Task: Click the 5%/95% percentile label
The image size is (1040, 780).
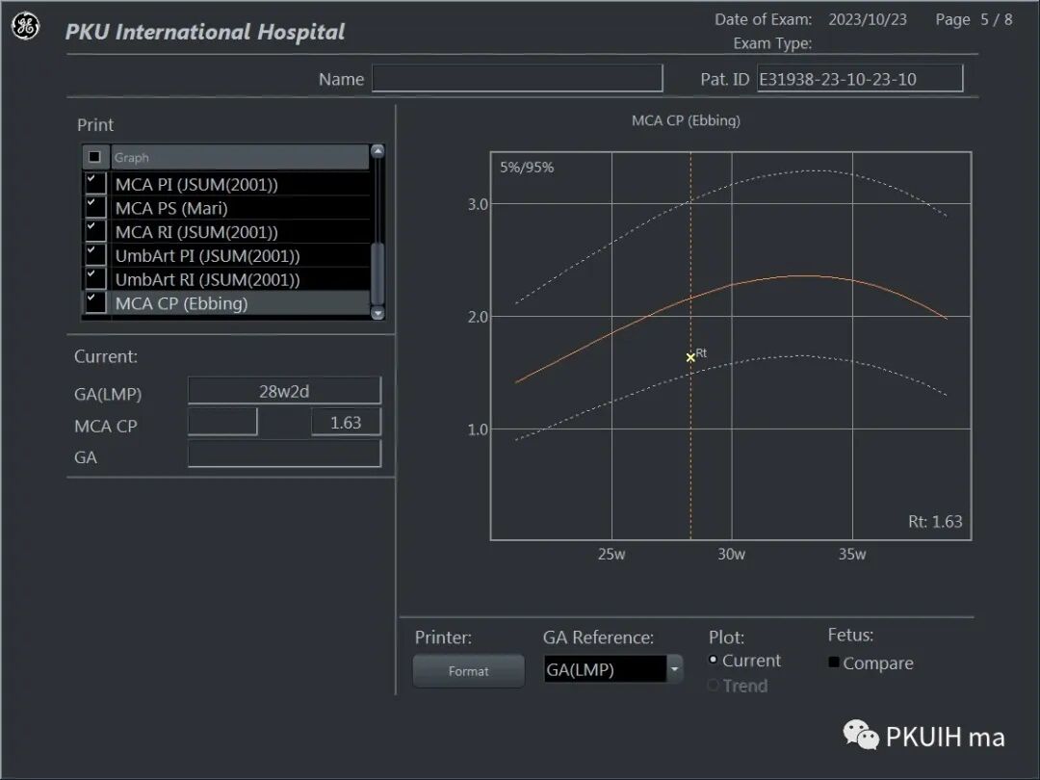Action: coord(527,168)
